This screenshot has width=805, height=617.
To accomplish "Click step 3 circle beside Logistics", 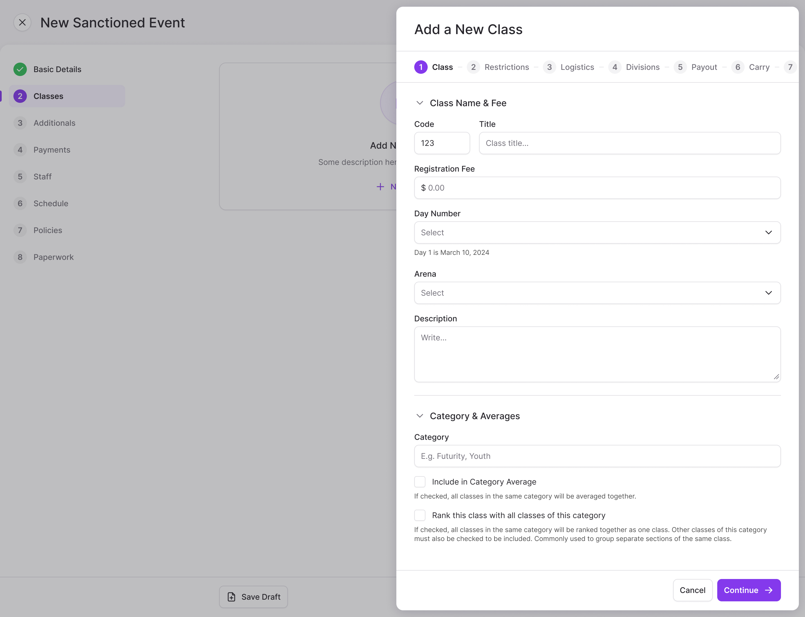I will [x=549, y=67].
